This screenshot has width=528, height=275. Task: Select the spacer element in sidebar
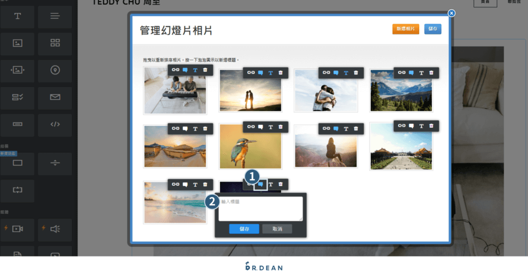tap(17, 190)
